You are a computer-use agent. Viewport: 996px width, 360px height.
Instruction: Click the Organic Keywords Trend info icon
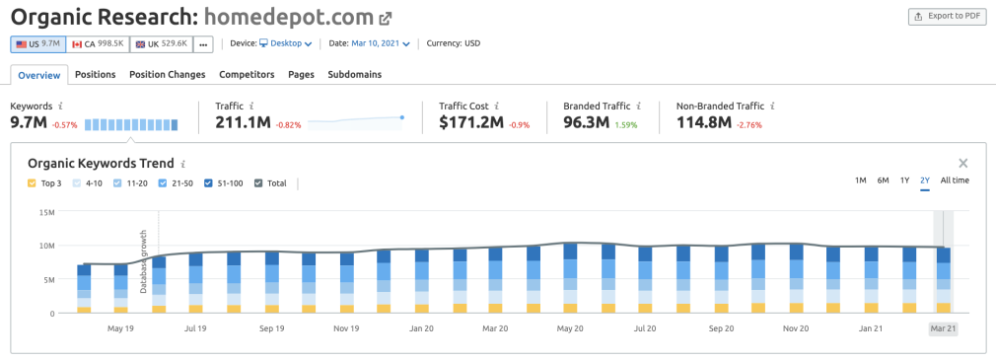[183, 164]
